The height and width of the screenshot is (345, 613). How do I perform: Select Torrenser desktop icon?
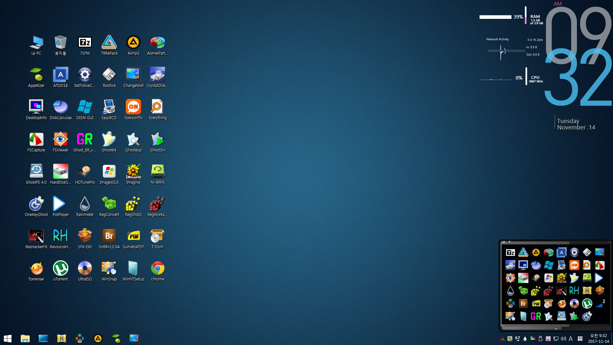(36, 271)
